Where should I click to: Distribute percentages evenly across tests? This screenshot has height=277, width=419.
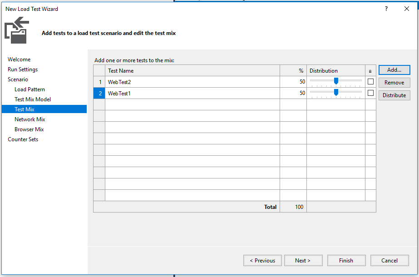394,95
